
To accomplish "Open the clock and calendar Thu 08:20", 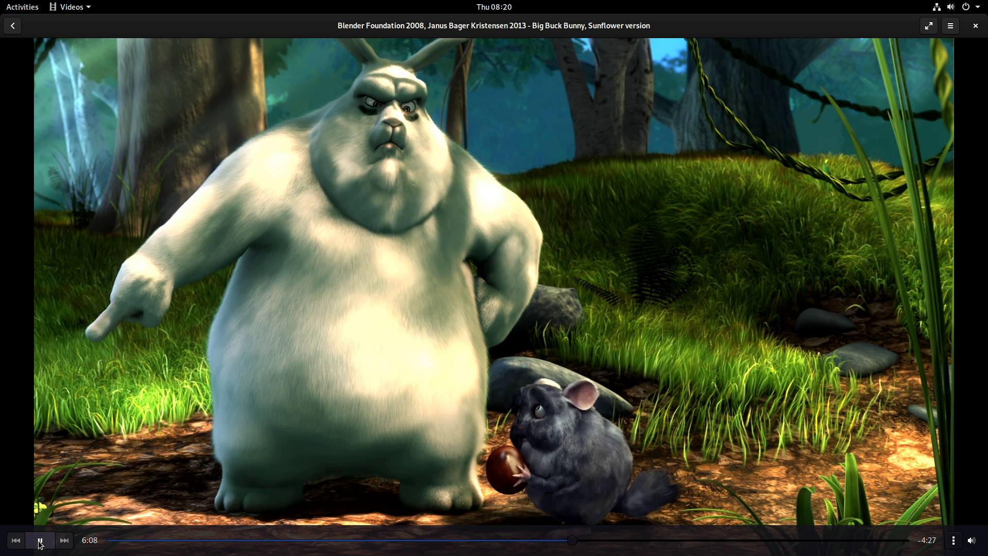I will click(x=494, y=7).
